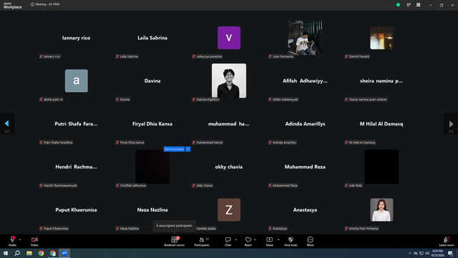Click Davina participant name
The height and width of the screenshot is (258, 458).
152,81
